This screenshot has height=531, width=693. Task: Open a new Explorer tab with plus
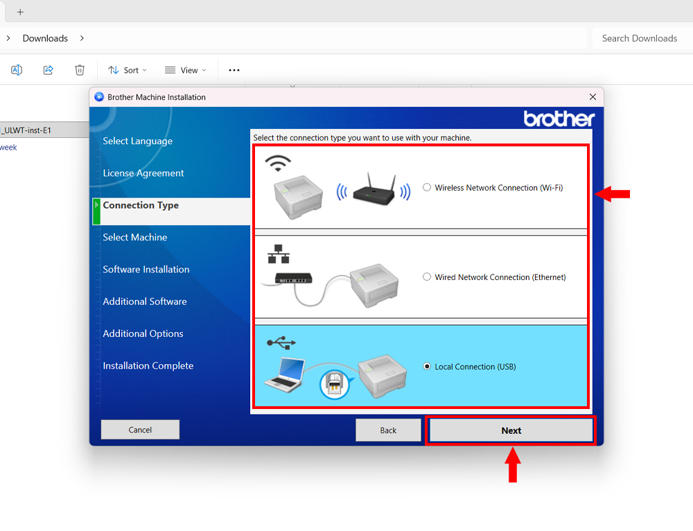coord(20,12)
